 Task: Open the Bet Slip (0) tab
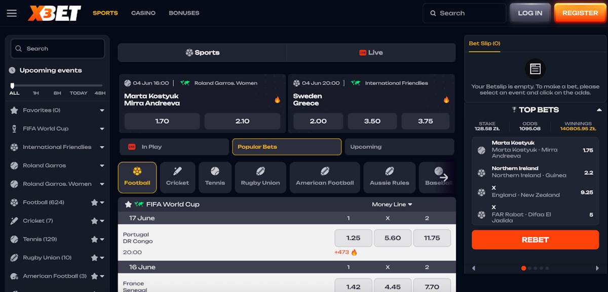point(484,44)
